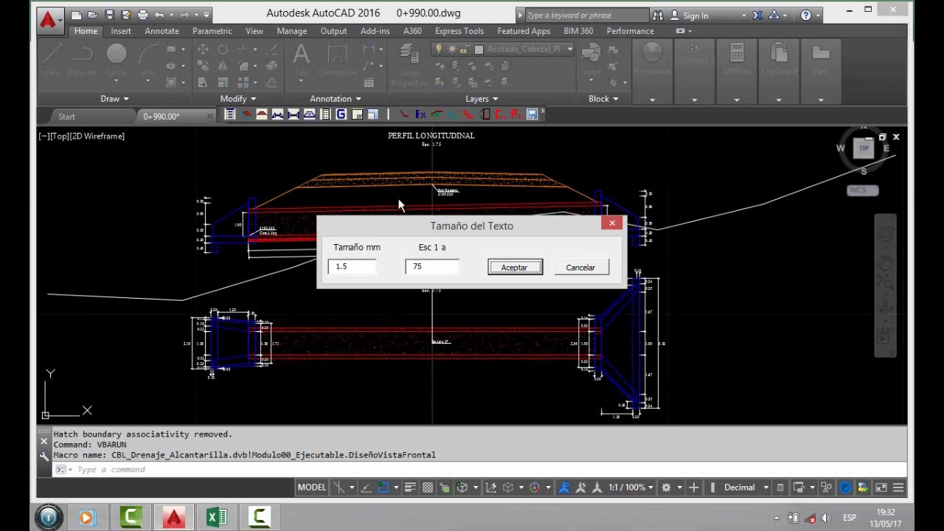Click the Esc 1 a input field
The width and height of the screenshot is (944, 531).
tap(432, 266)
